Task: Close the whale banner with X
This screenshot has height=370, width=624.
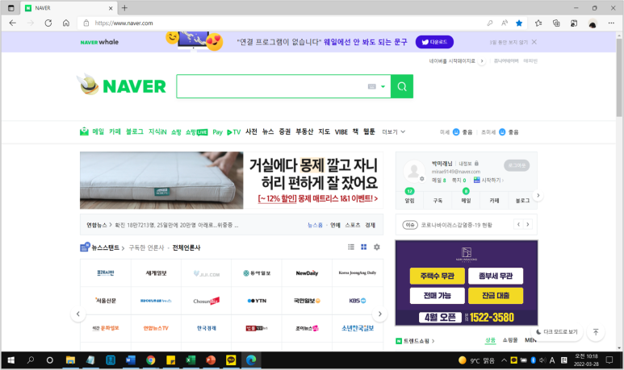Action: pyautogui.click(x=534, y=42)
